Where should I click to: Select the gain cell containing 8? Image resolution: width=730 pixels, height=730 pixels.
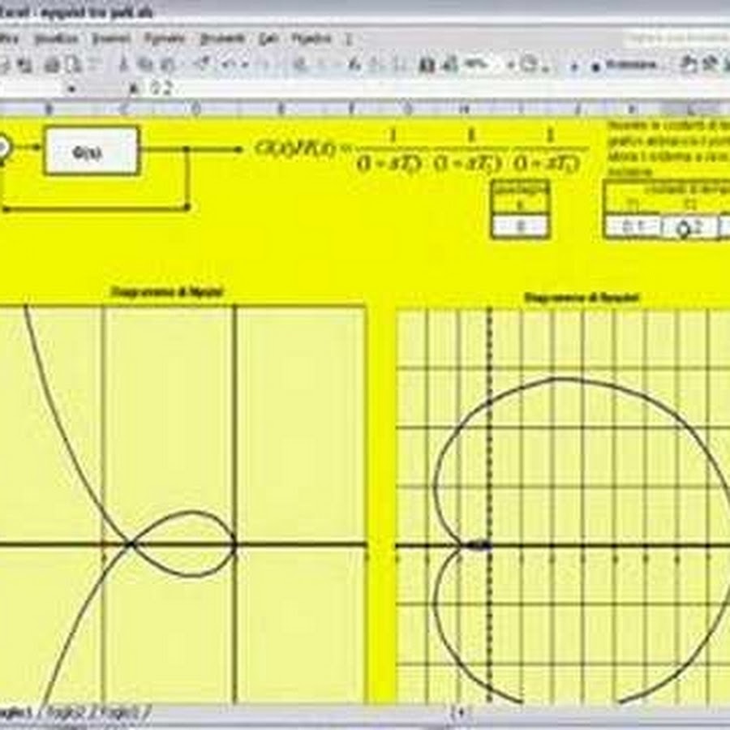click(520, 227)
